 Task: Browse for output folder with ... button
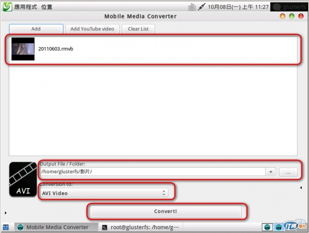pyautogui.click(x=288, y=172)
